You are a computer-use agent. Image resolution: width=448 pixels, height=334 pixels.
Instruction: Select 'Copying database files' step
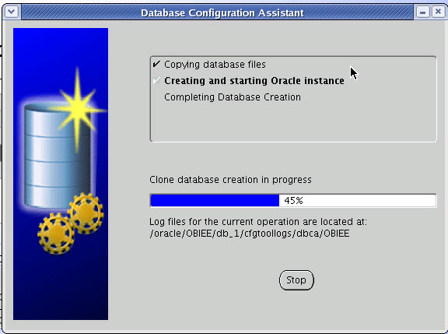(x=215, y=65)
